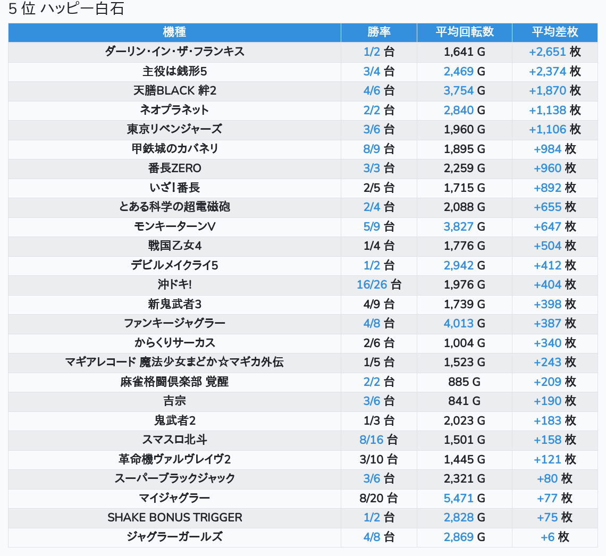Image resolution: width=606 pixels, height=556 pixels.
Task: Click 4,013 spins link for ファンキージャグラー
Action: [x=458, y=323]
